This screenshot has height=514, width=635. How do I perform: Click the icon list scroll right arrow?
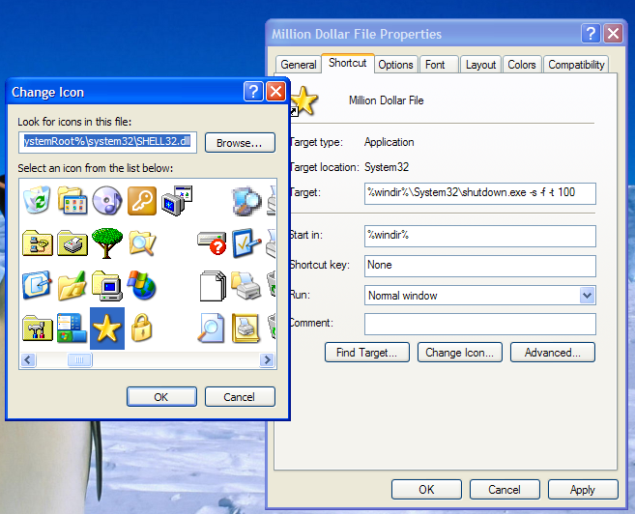[x=267, y=359]
